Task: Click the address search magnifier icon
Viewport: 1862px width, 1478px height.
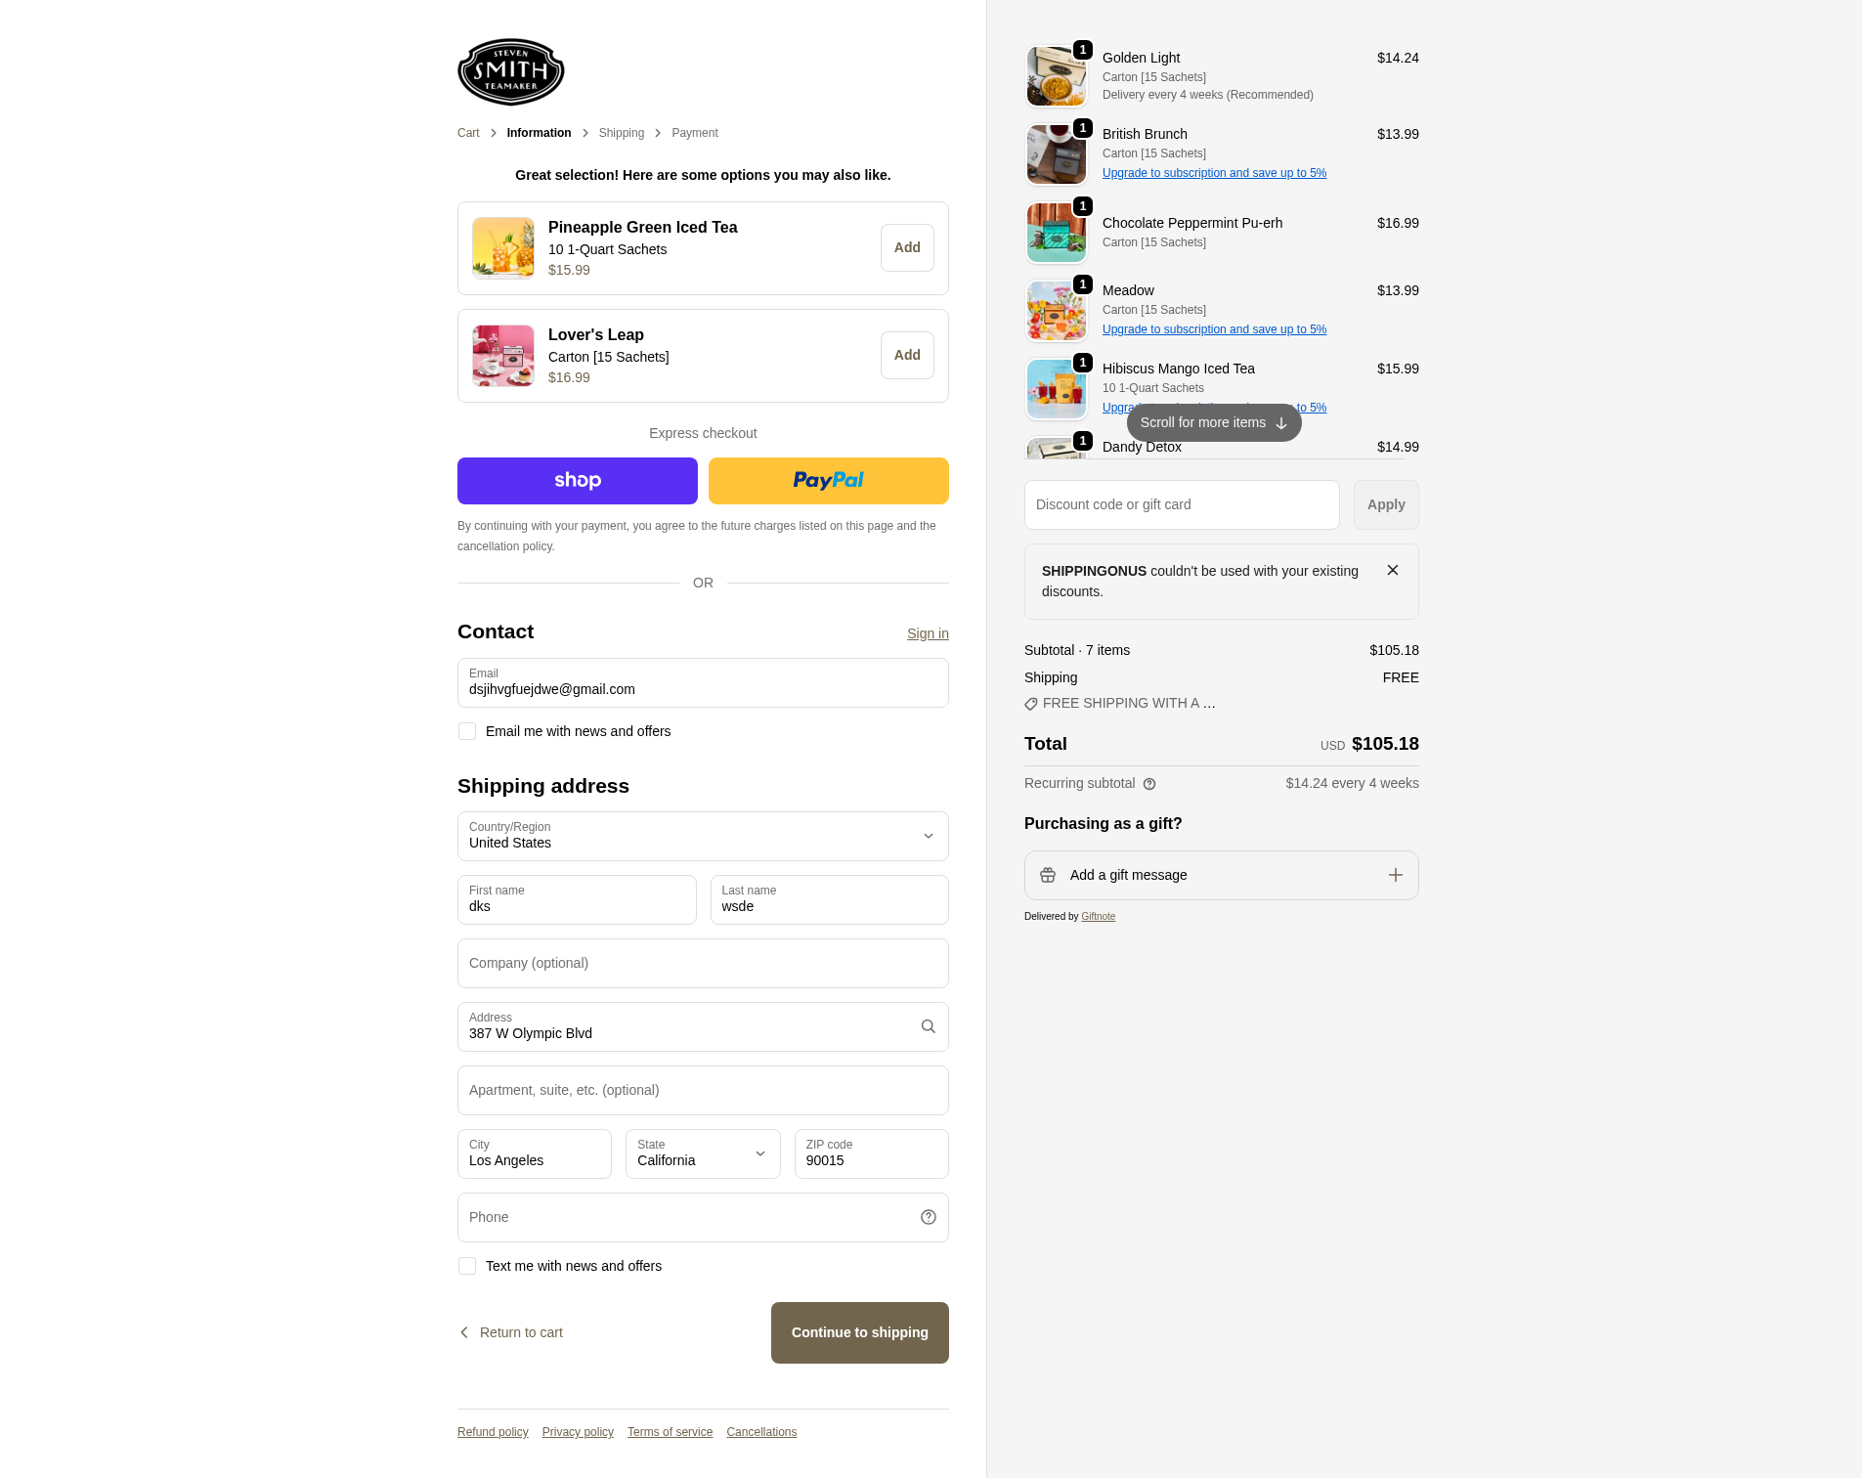Action: pos(928,1026)
